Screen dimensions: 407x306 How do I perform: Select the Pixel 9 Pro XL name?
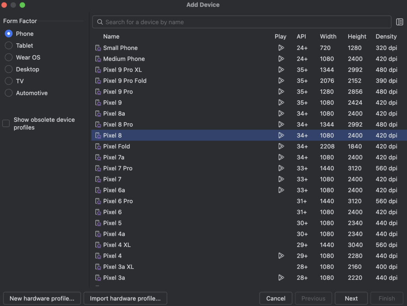tap(122, 70)
